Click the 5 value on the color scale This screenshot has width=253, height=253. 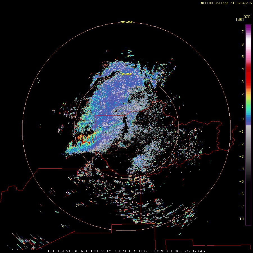pyautogui.click(x=243, y=57)
